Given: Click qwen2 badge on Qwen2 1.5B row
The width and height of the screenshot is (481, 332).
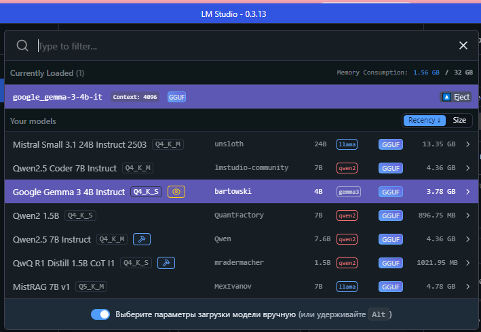Looking at the screenshot, I should [x=347, y=215].
